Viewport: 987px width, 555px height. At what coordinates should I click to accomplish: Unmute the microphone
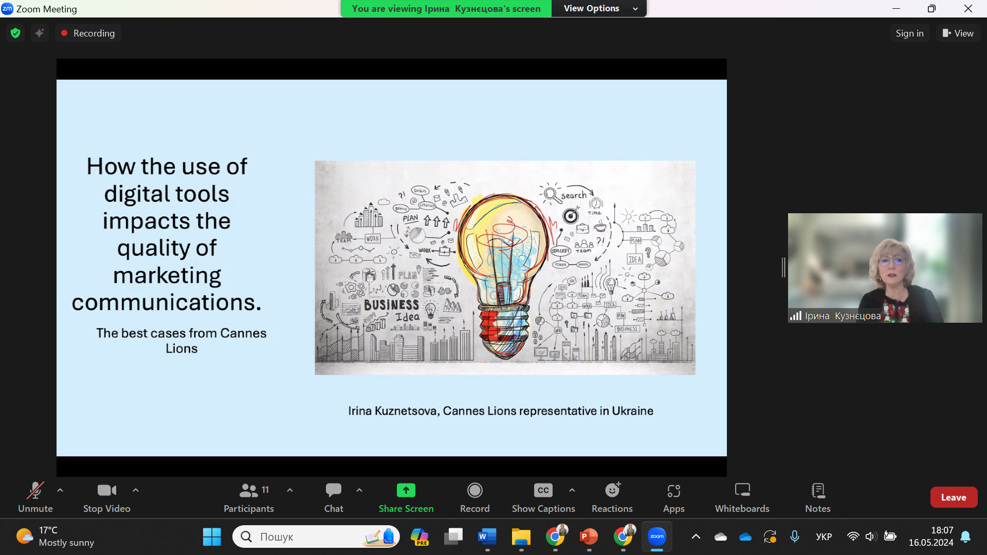click(35, 496)
